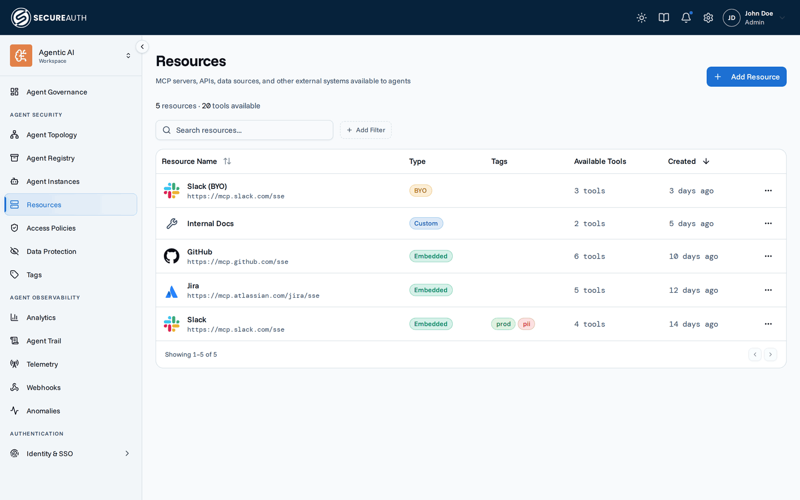This screenshot has width=800, height=500.
Task: Navigate to Agent Instances
Action: coord(71,182)
